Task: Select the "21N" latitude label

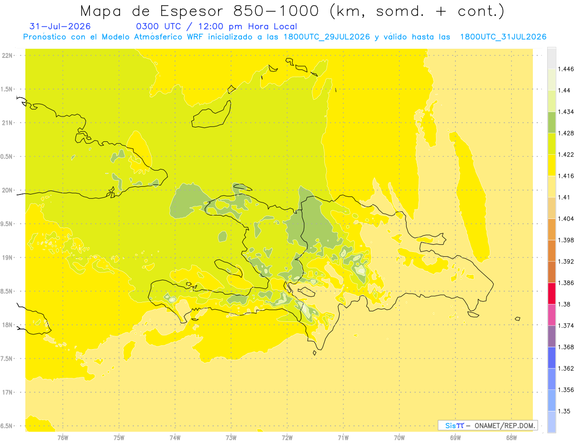Action: pos(7,123)
